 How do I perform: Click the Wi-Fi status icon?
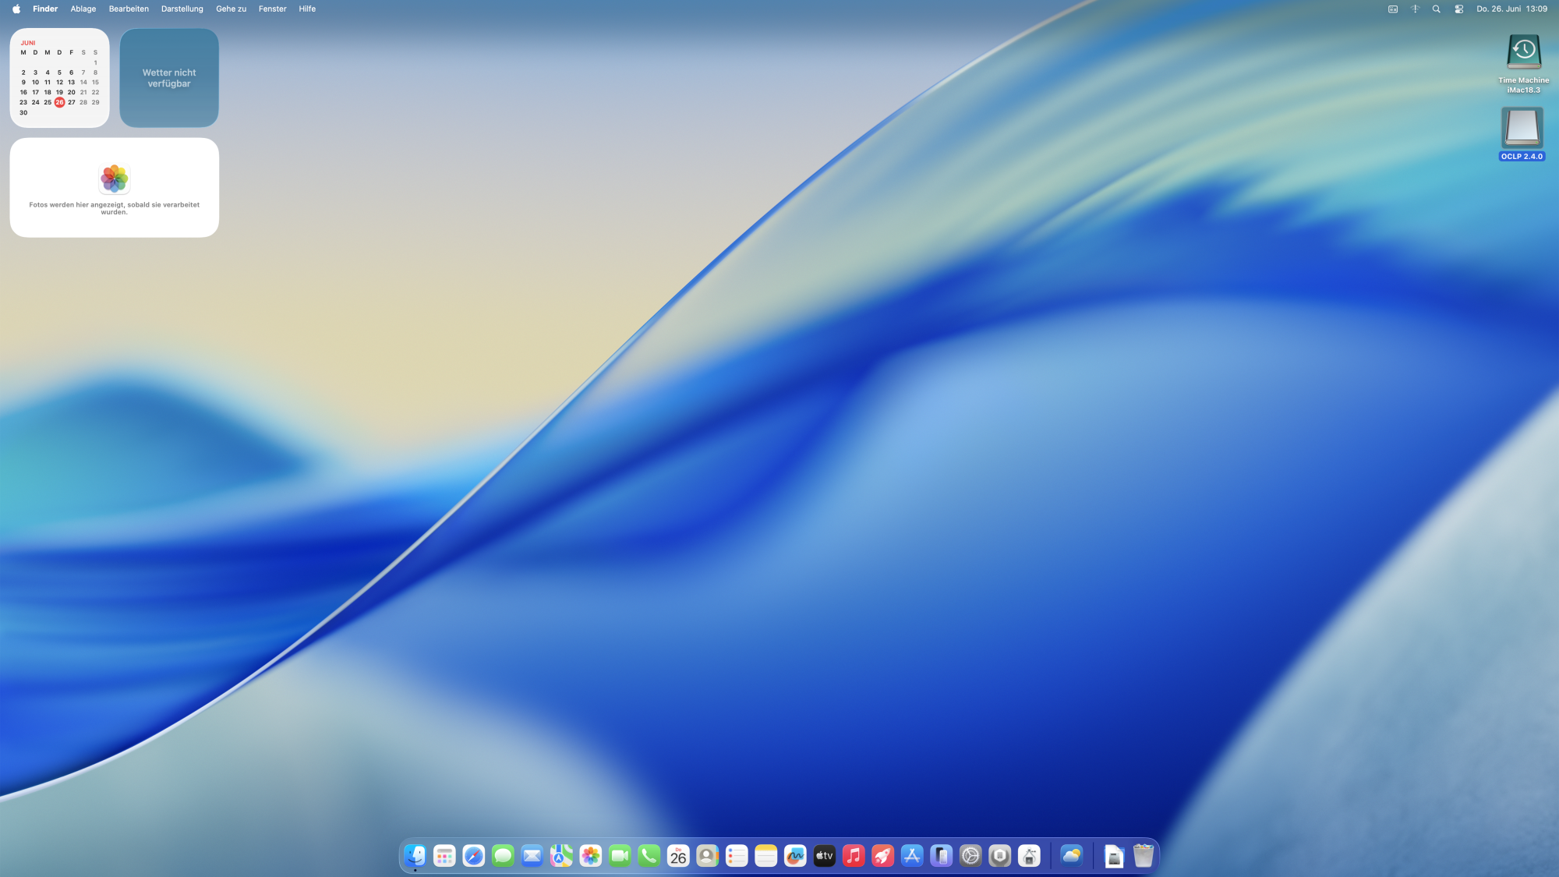tap(1415, 9)
